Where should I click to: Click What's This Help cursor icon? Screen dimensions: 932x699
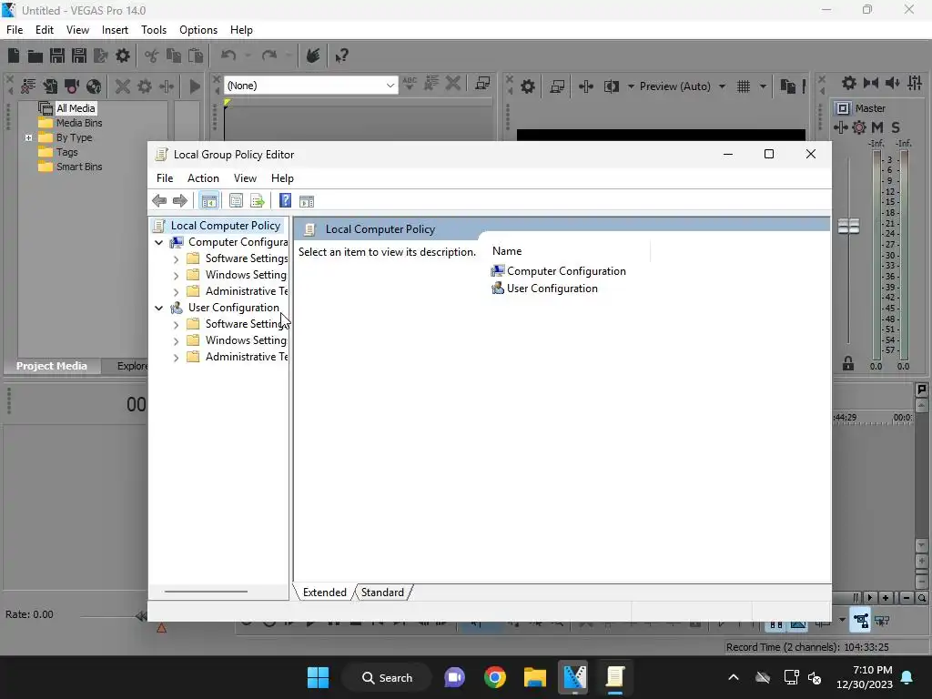pos(341,56)
